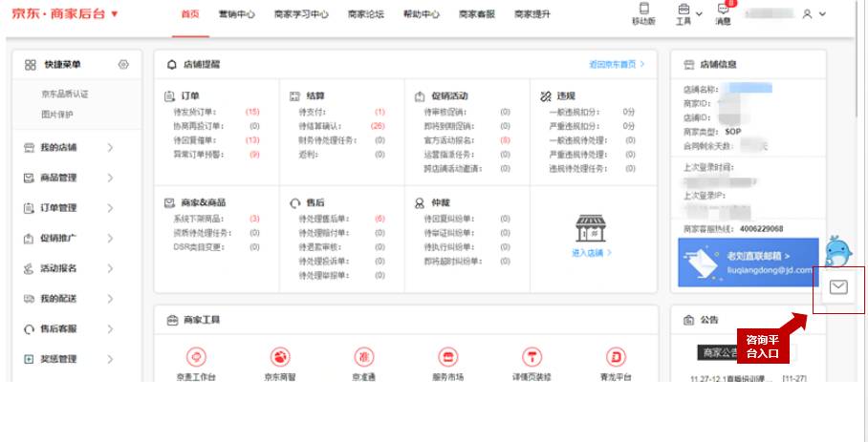Expand the 奖惩管理 menu chevron
The height and width of the screenshot is (442, 868).
coord(110,359)
